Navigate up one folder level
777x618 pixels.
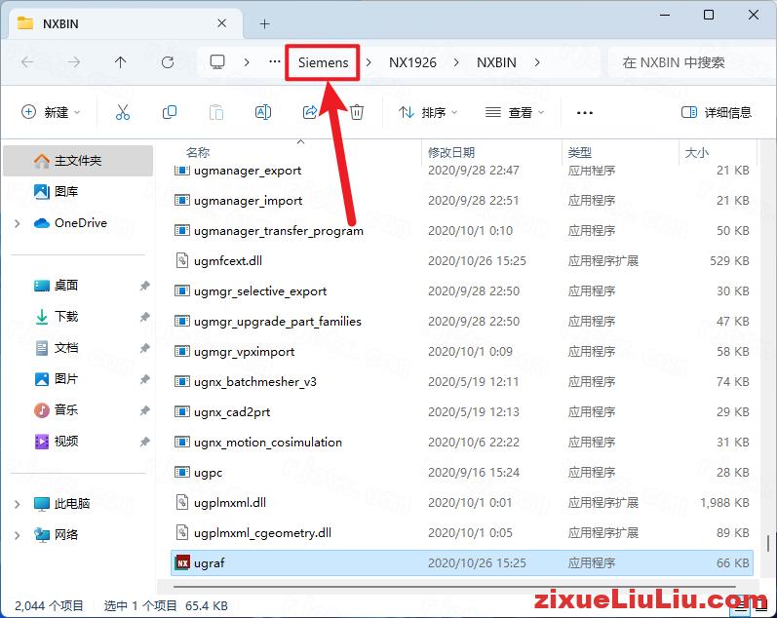coord(121,62)
